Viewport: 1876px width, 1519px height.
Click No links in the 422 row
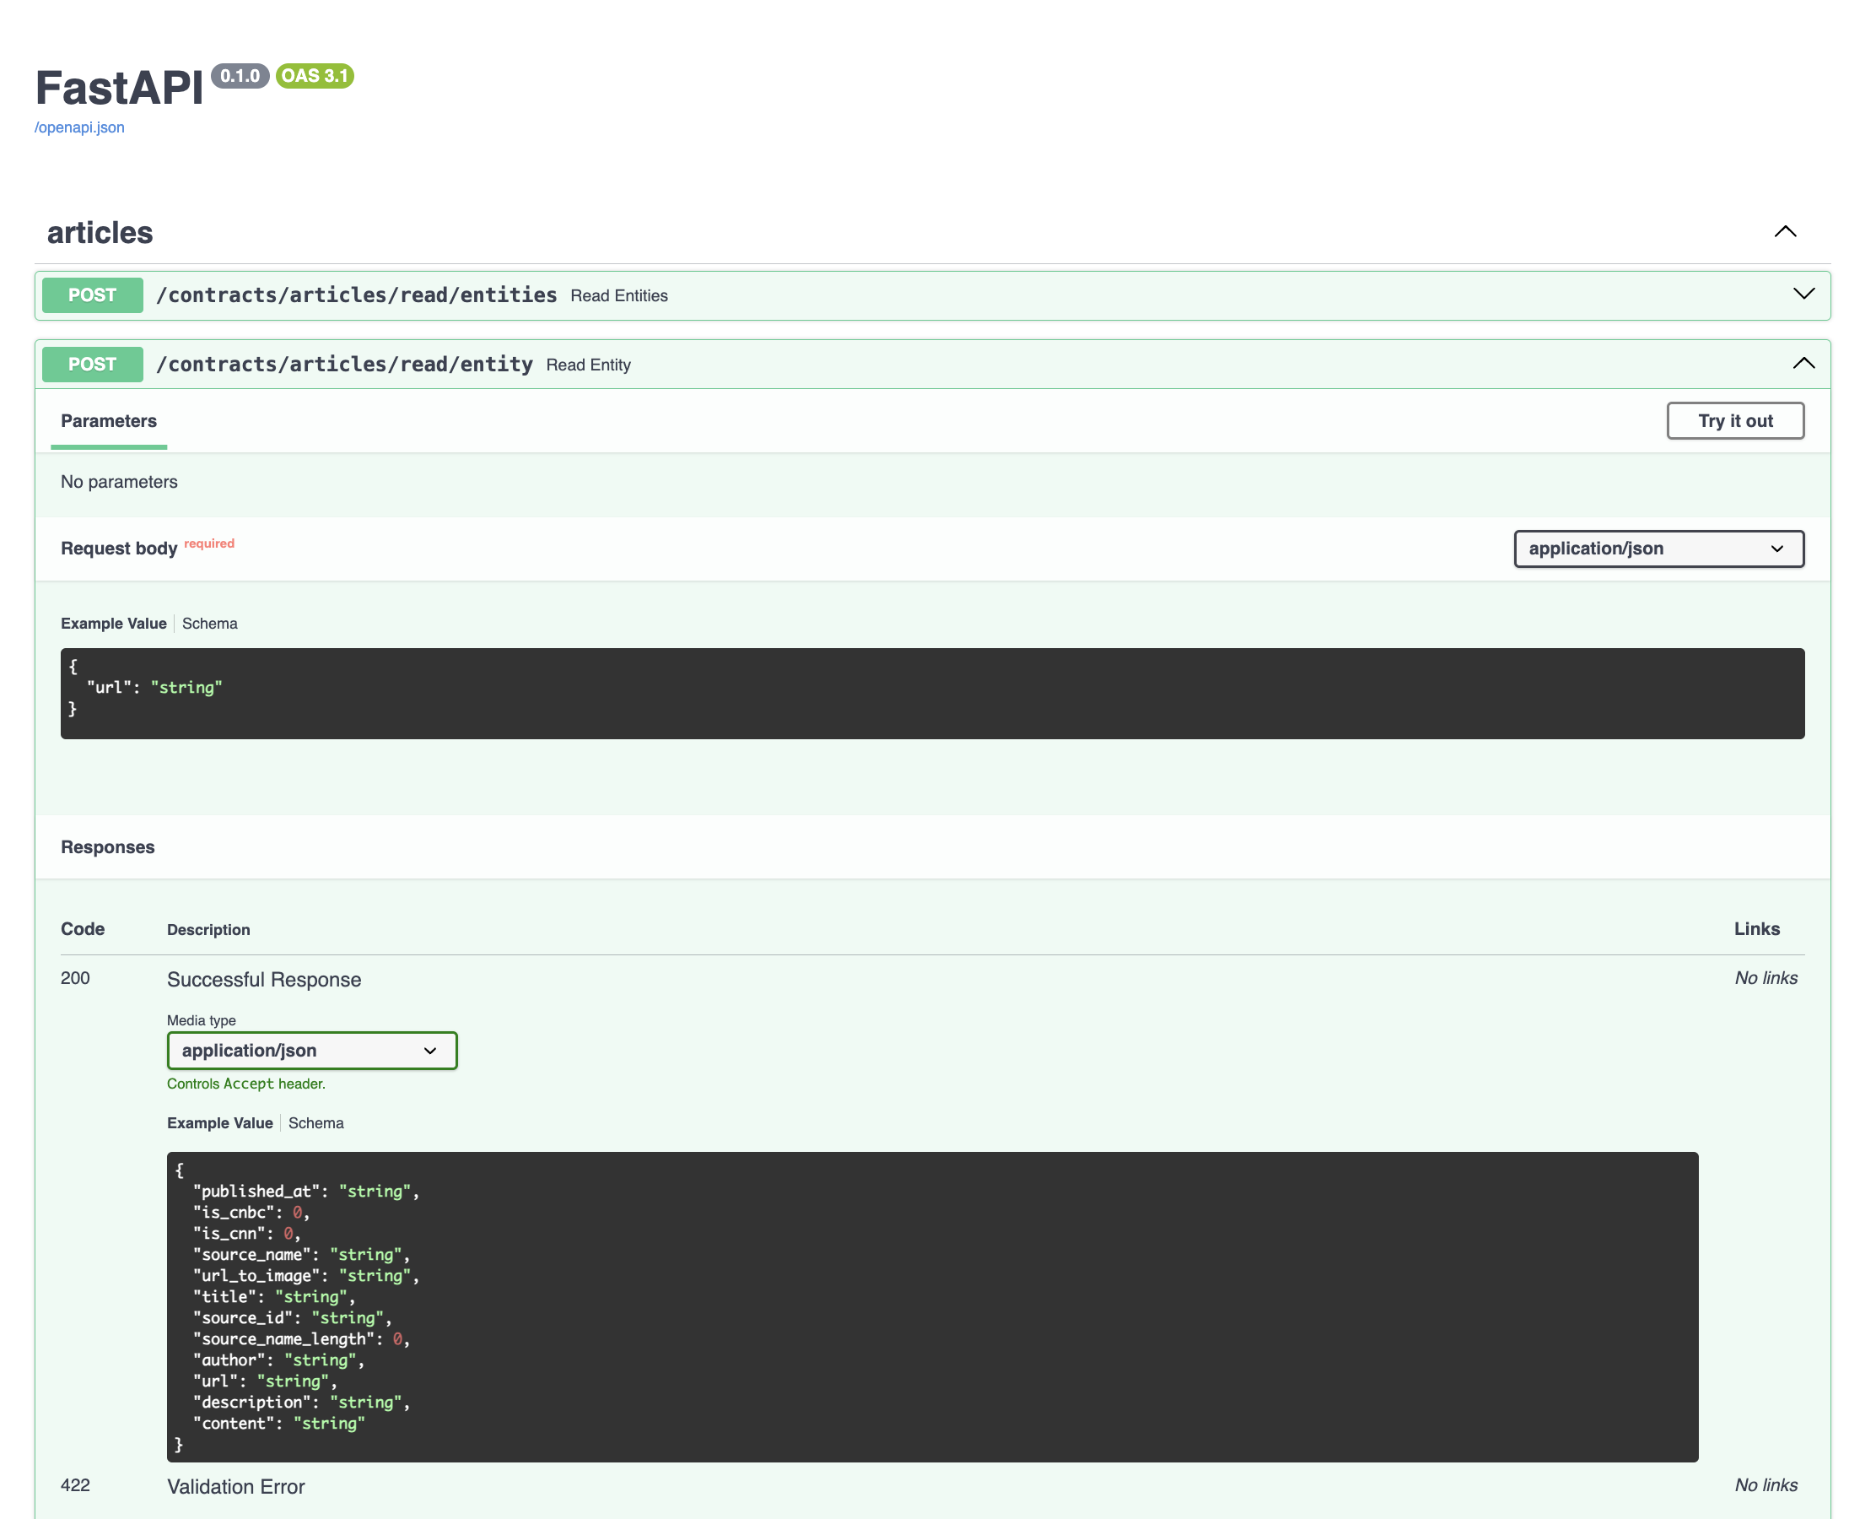click(1765, 1485)
